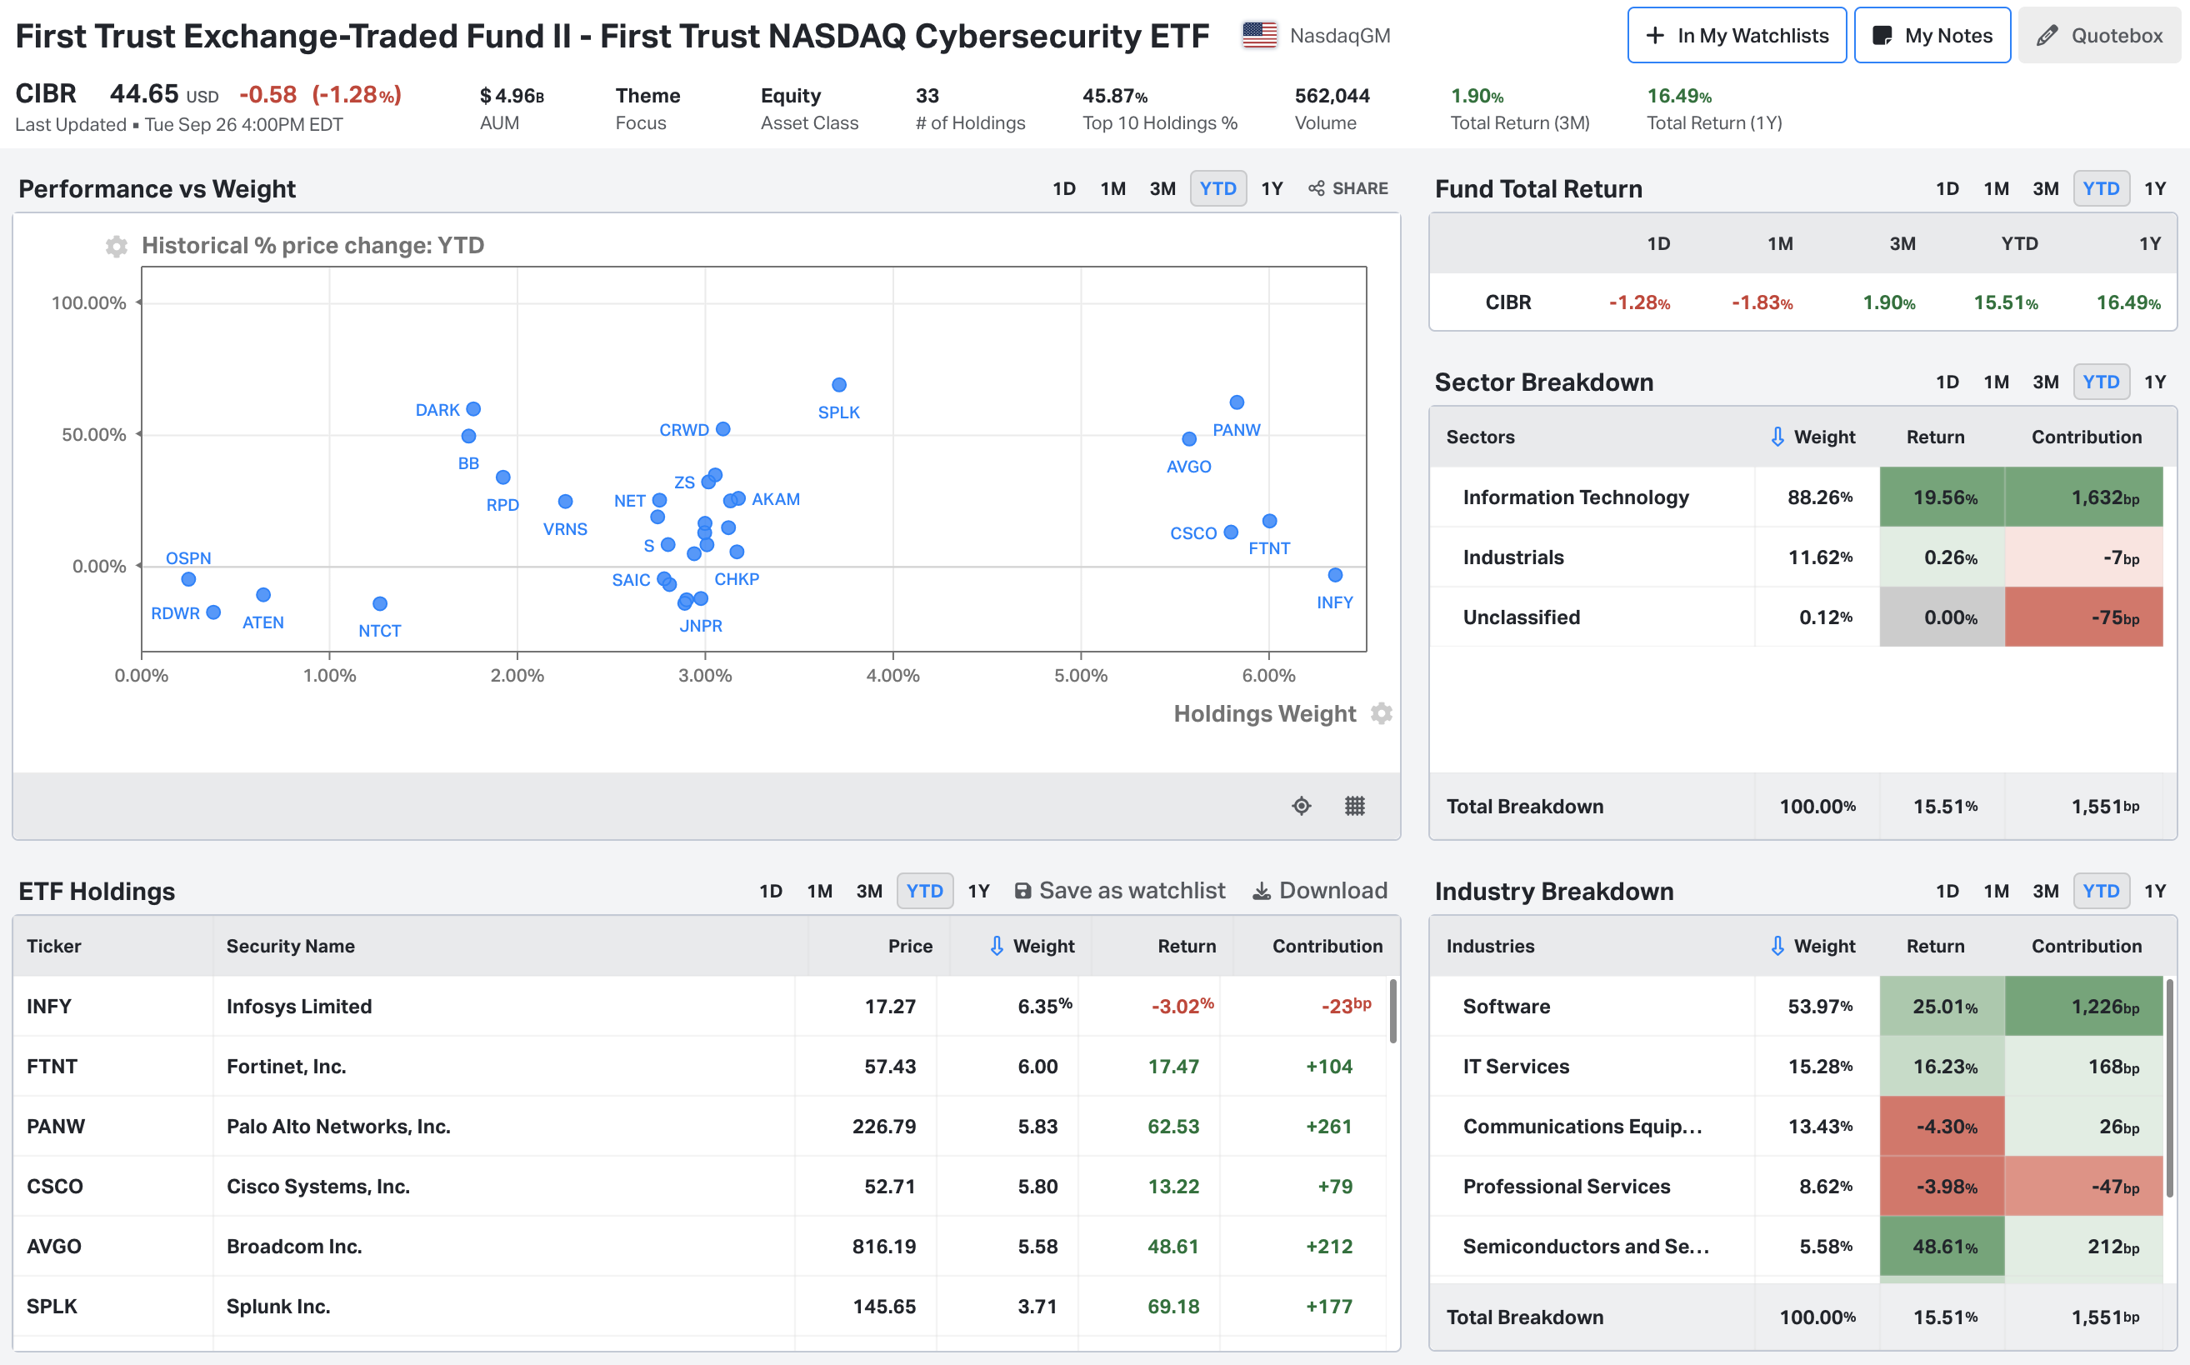The width and height of the screenshot is (2190, 1365).
Task: Select 3M in Sector Breakdown
Action: click(2046, 382)
